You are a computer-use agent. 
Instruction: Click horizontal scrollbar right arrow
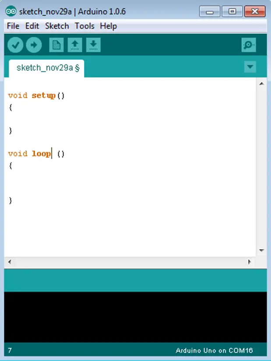point(250,262)
